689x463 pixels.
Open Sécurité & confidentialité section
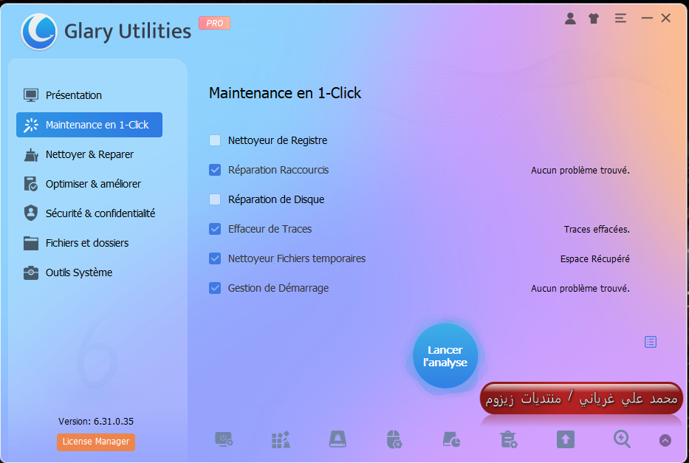[x=89, y=213]
